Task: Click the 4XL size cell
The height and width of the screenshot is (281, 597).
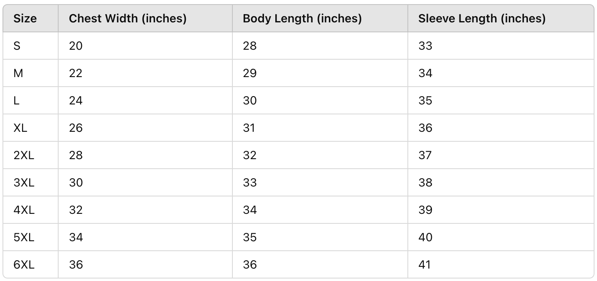Action: (x=24, y=210)
